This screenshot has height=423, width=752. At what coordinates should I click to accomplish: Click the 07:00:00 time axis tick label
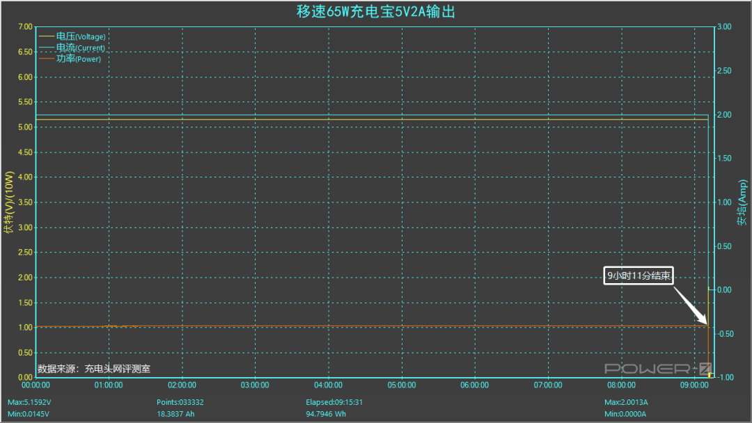pyautogui.click(x=548, y=385)
